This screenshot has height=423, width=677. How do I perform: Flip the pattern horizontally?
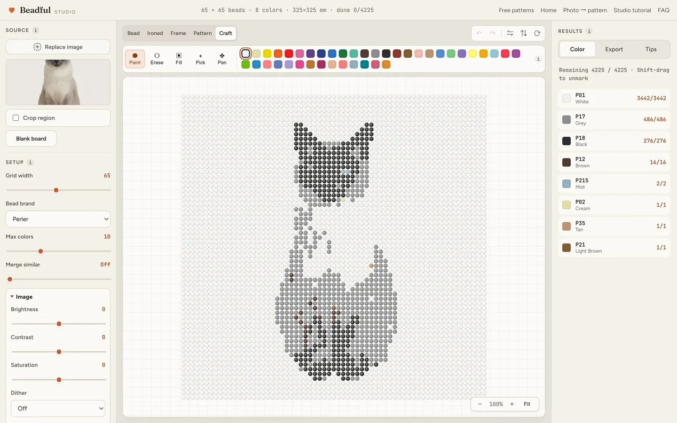510,33
